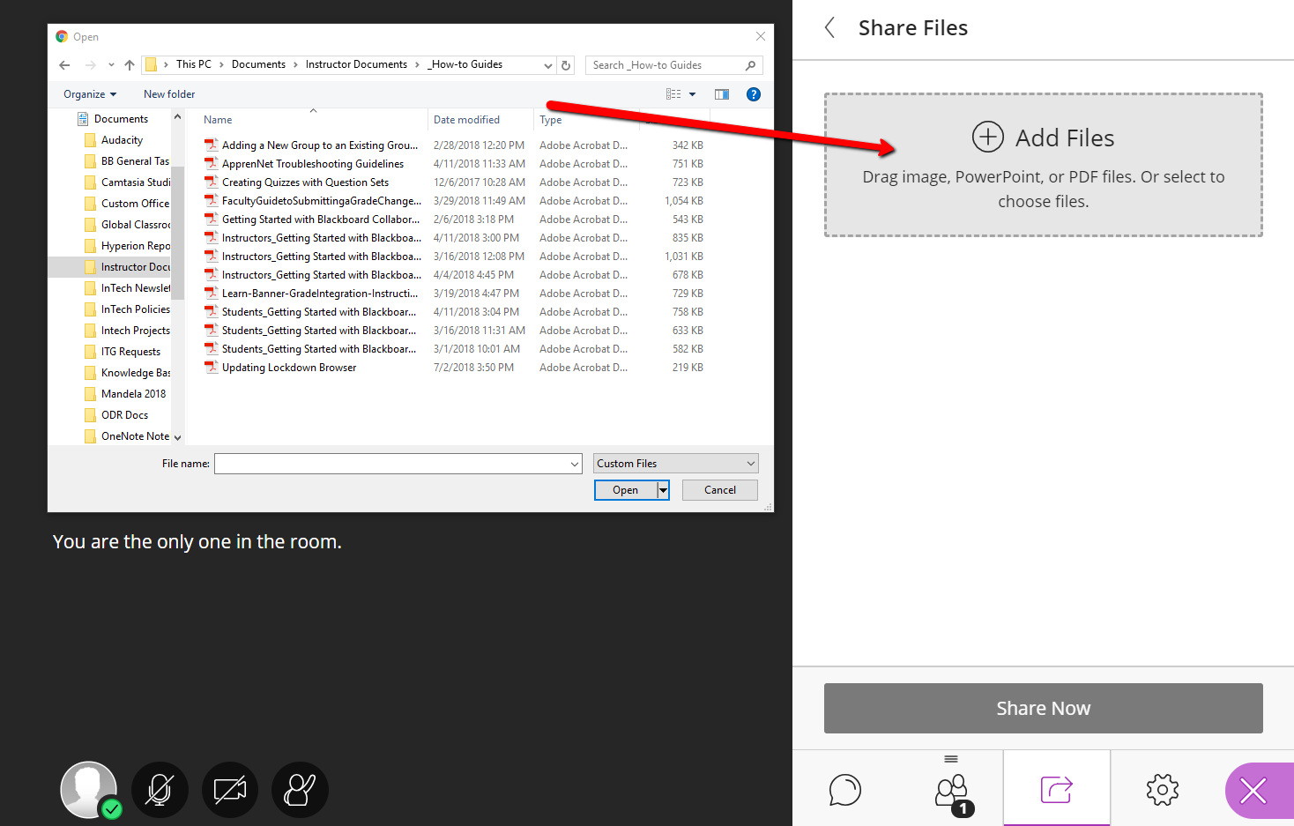The image size is (1294, 826).
Task: Select Creating Quizzes with Question Sets file
Action: tap(305, 182)
